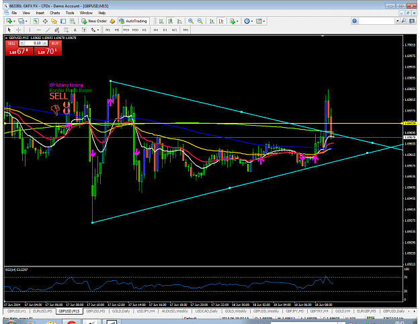Switch timeframe to M1
The height and width of the screenshot is (324, 420).
(108, 30)
